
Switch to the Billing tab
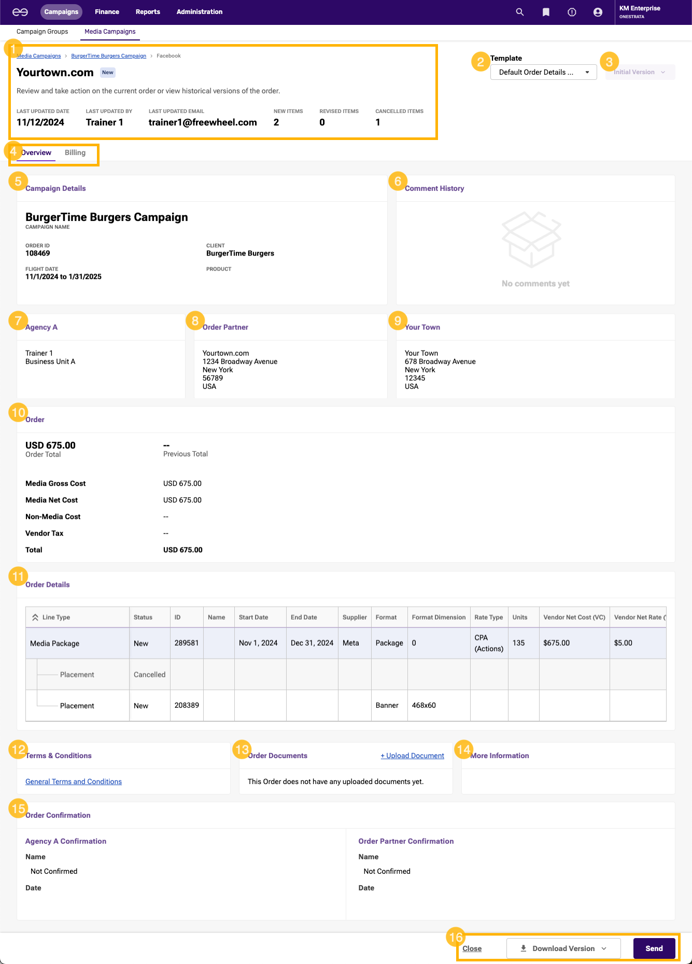75,152
